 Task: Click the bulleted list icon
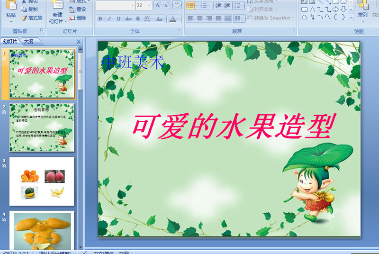pos(190,5)
